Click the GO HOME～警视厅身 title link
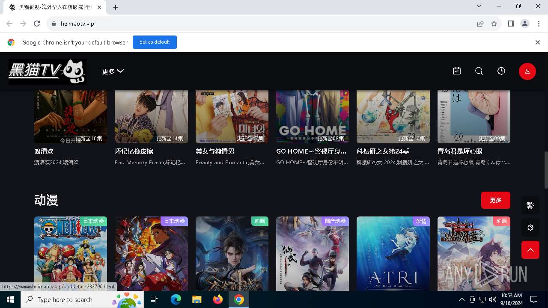 click(x=311, y=151)
